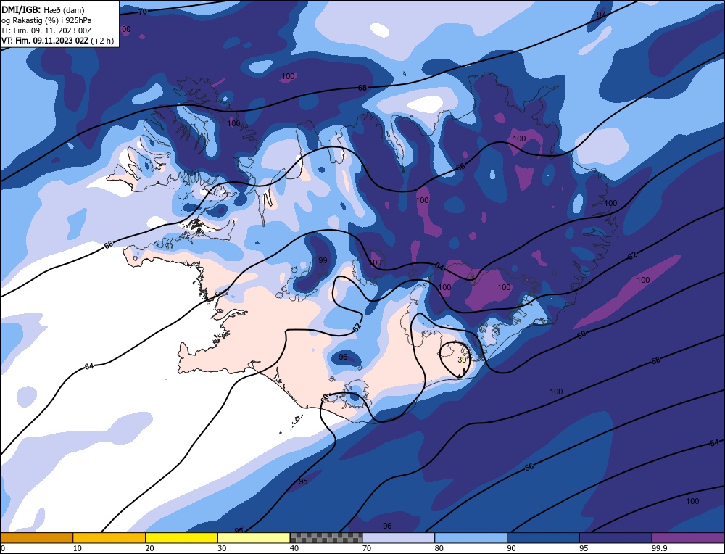Click the '30' legend tick label

point(222,548)
